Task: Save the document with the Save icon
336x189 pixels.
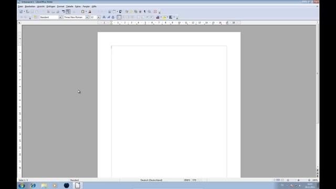Action: coord(33,12)
